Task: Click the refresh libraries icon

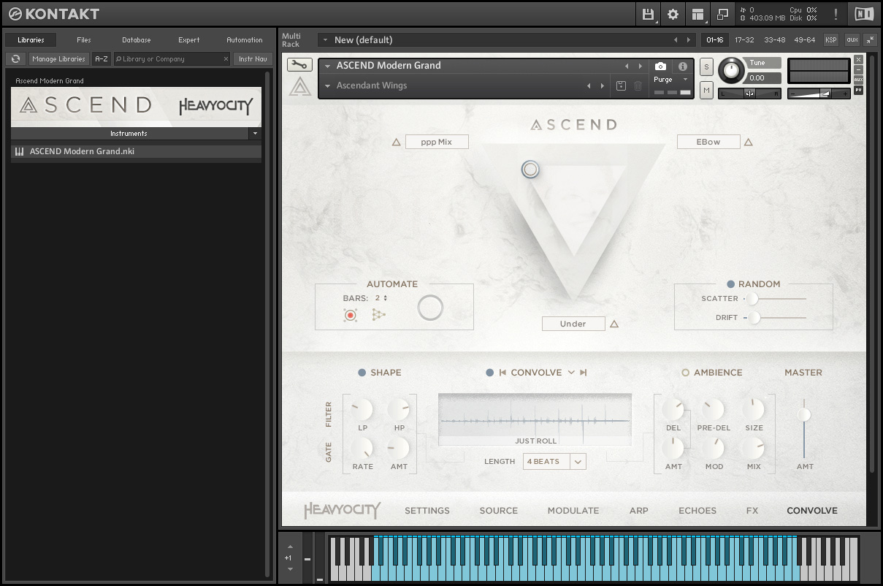Action: 15,59
